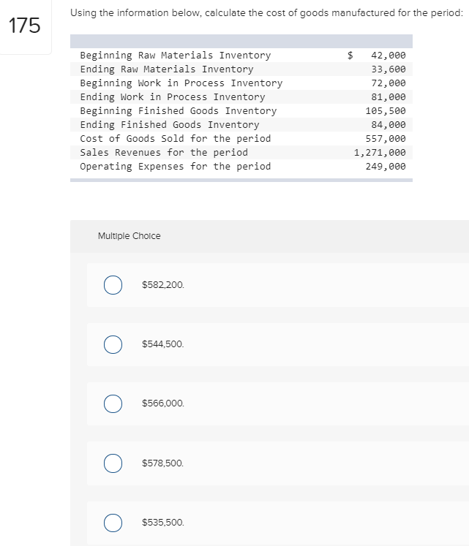
Task: Click the $578,500 answer label
Action: click(x=162, y=463)
